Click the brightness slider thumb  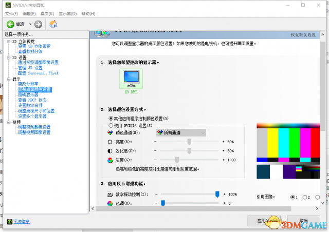(x=189, y=142)
